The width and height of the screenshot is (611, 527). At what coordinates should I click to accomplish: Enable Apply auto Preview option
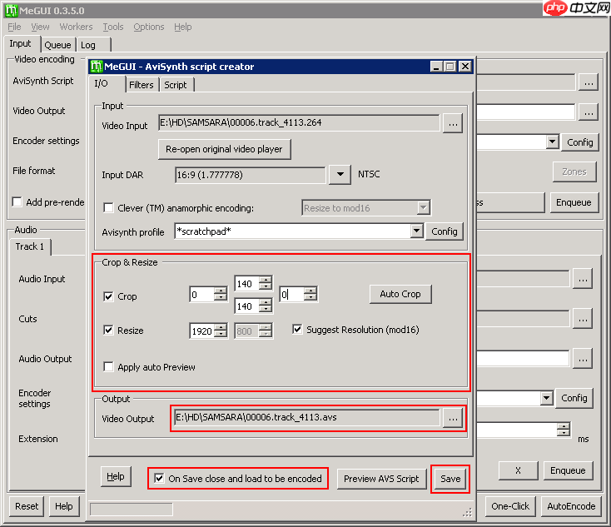click(x=108, y=367)
